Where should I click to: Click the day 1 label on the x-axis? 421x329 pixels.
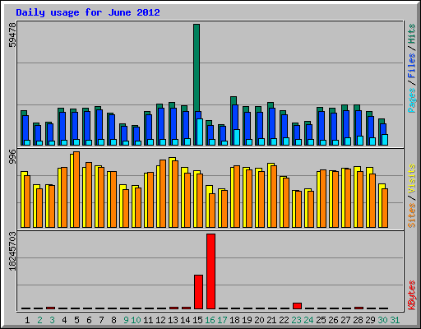point(27,320)
